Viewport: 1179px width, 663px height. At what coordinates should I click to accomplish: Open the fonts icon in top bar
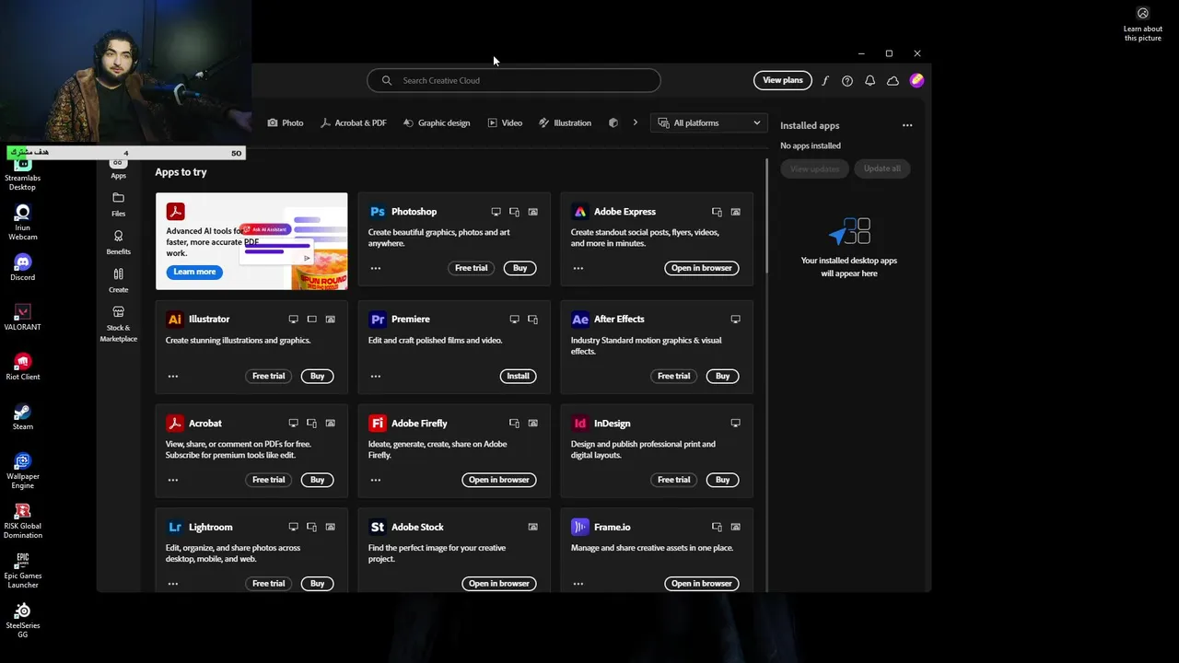[x=825, y=81]
